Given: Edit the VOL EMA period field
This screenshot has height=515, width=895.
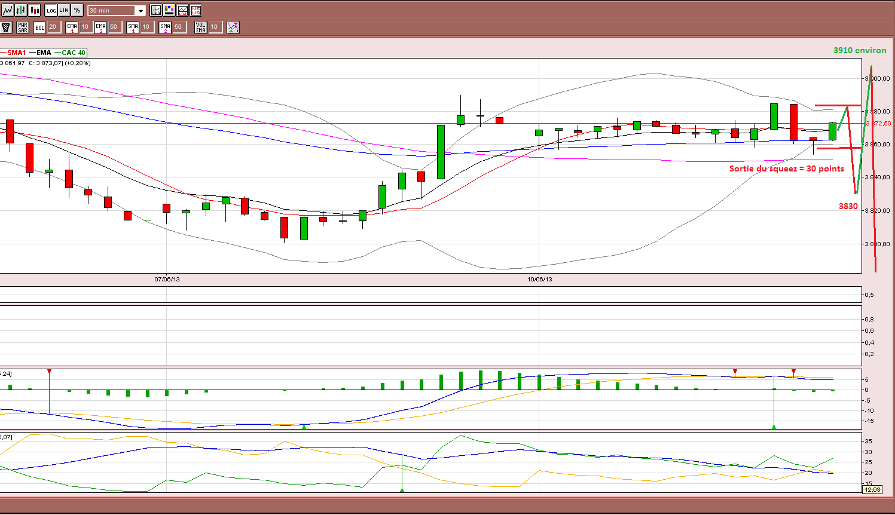Looking at the screenshot, I should click(215, 27).
